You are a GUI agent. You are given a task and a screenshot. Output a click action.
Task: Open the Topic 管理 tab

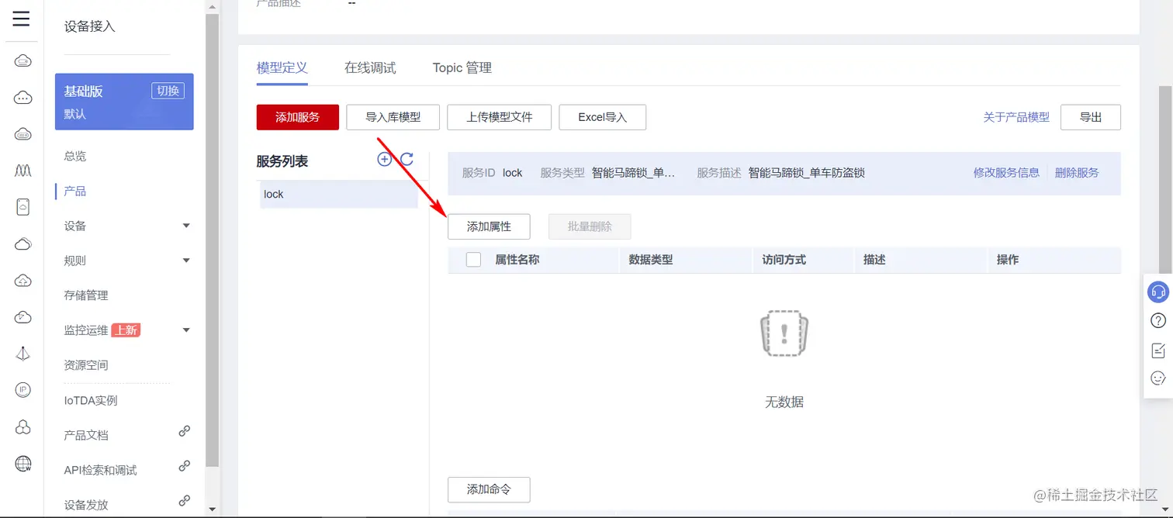click(x=462, y=68)
